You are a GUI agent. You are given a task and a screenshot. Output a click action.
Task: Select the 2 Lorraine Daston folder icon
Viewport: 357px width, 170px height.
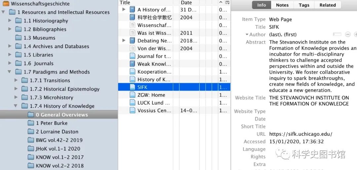(31, 132)
